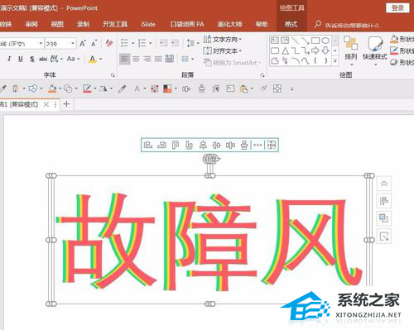Select the Oval shape in gallery
Image resolution: width=414 pixels, height=330 pixels.
click(325, 41)
